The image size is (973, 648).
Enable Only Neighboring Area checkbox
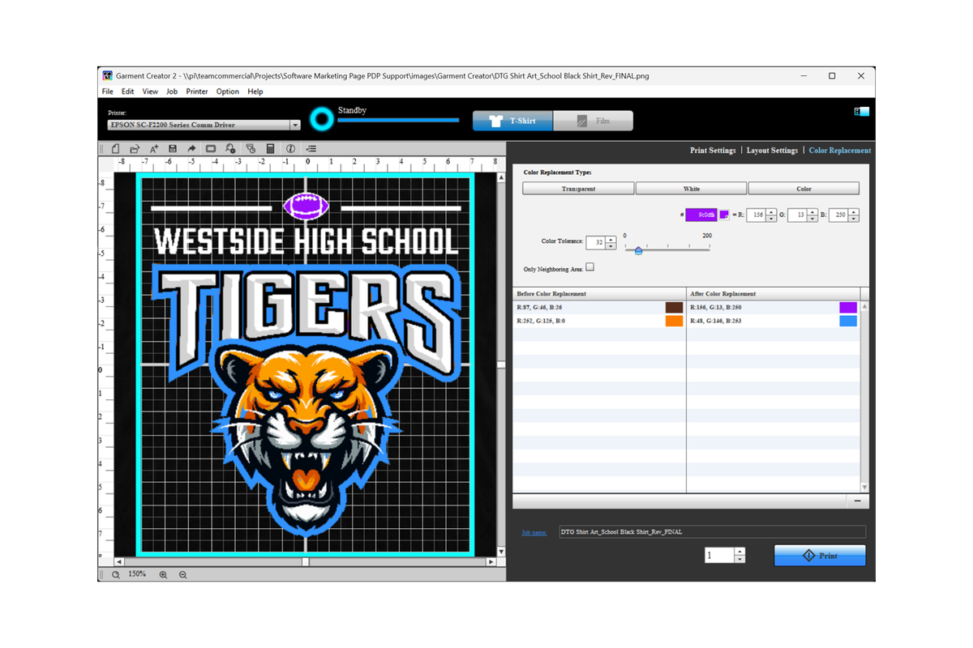click(x=589, y=267)
